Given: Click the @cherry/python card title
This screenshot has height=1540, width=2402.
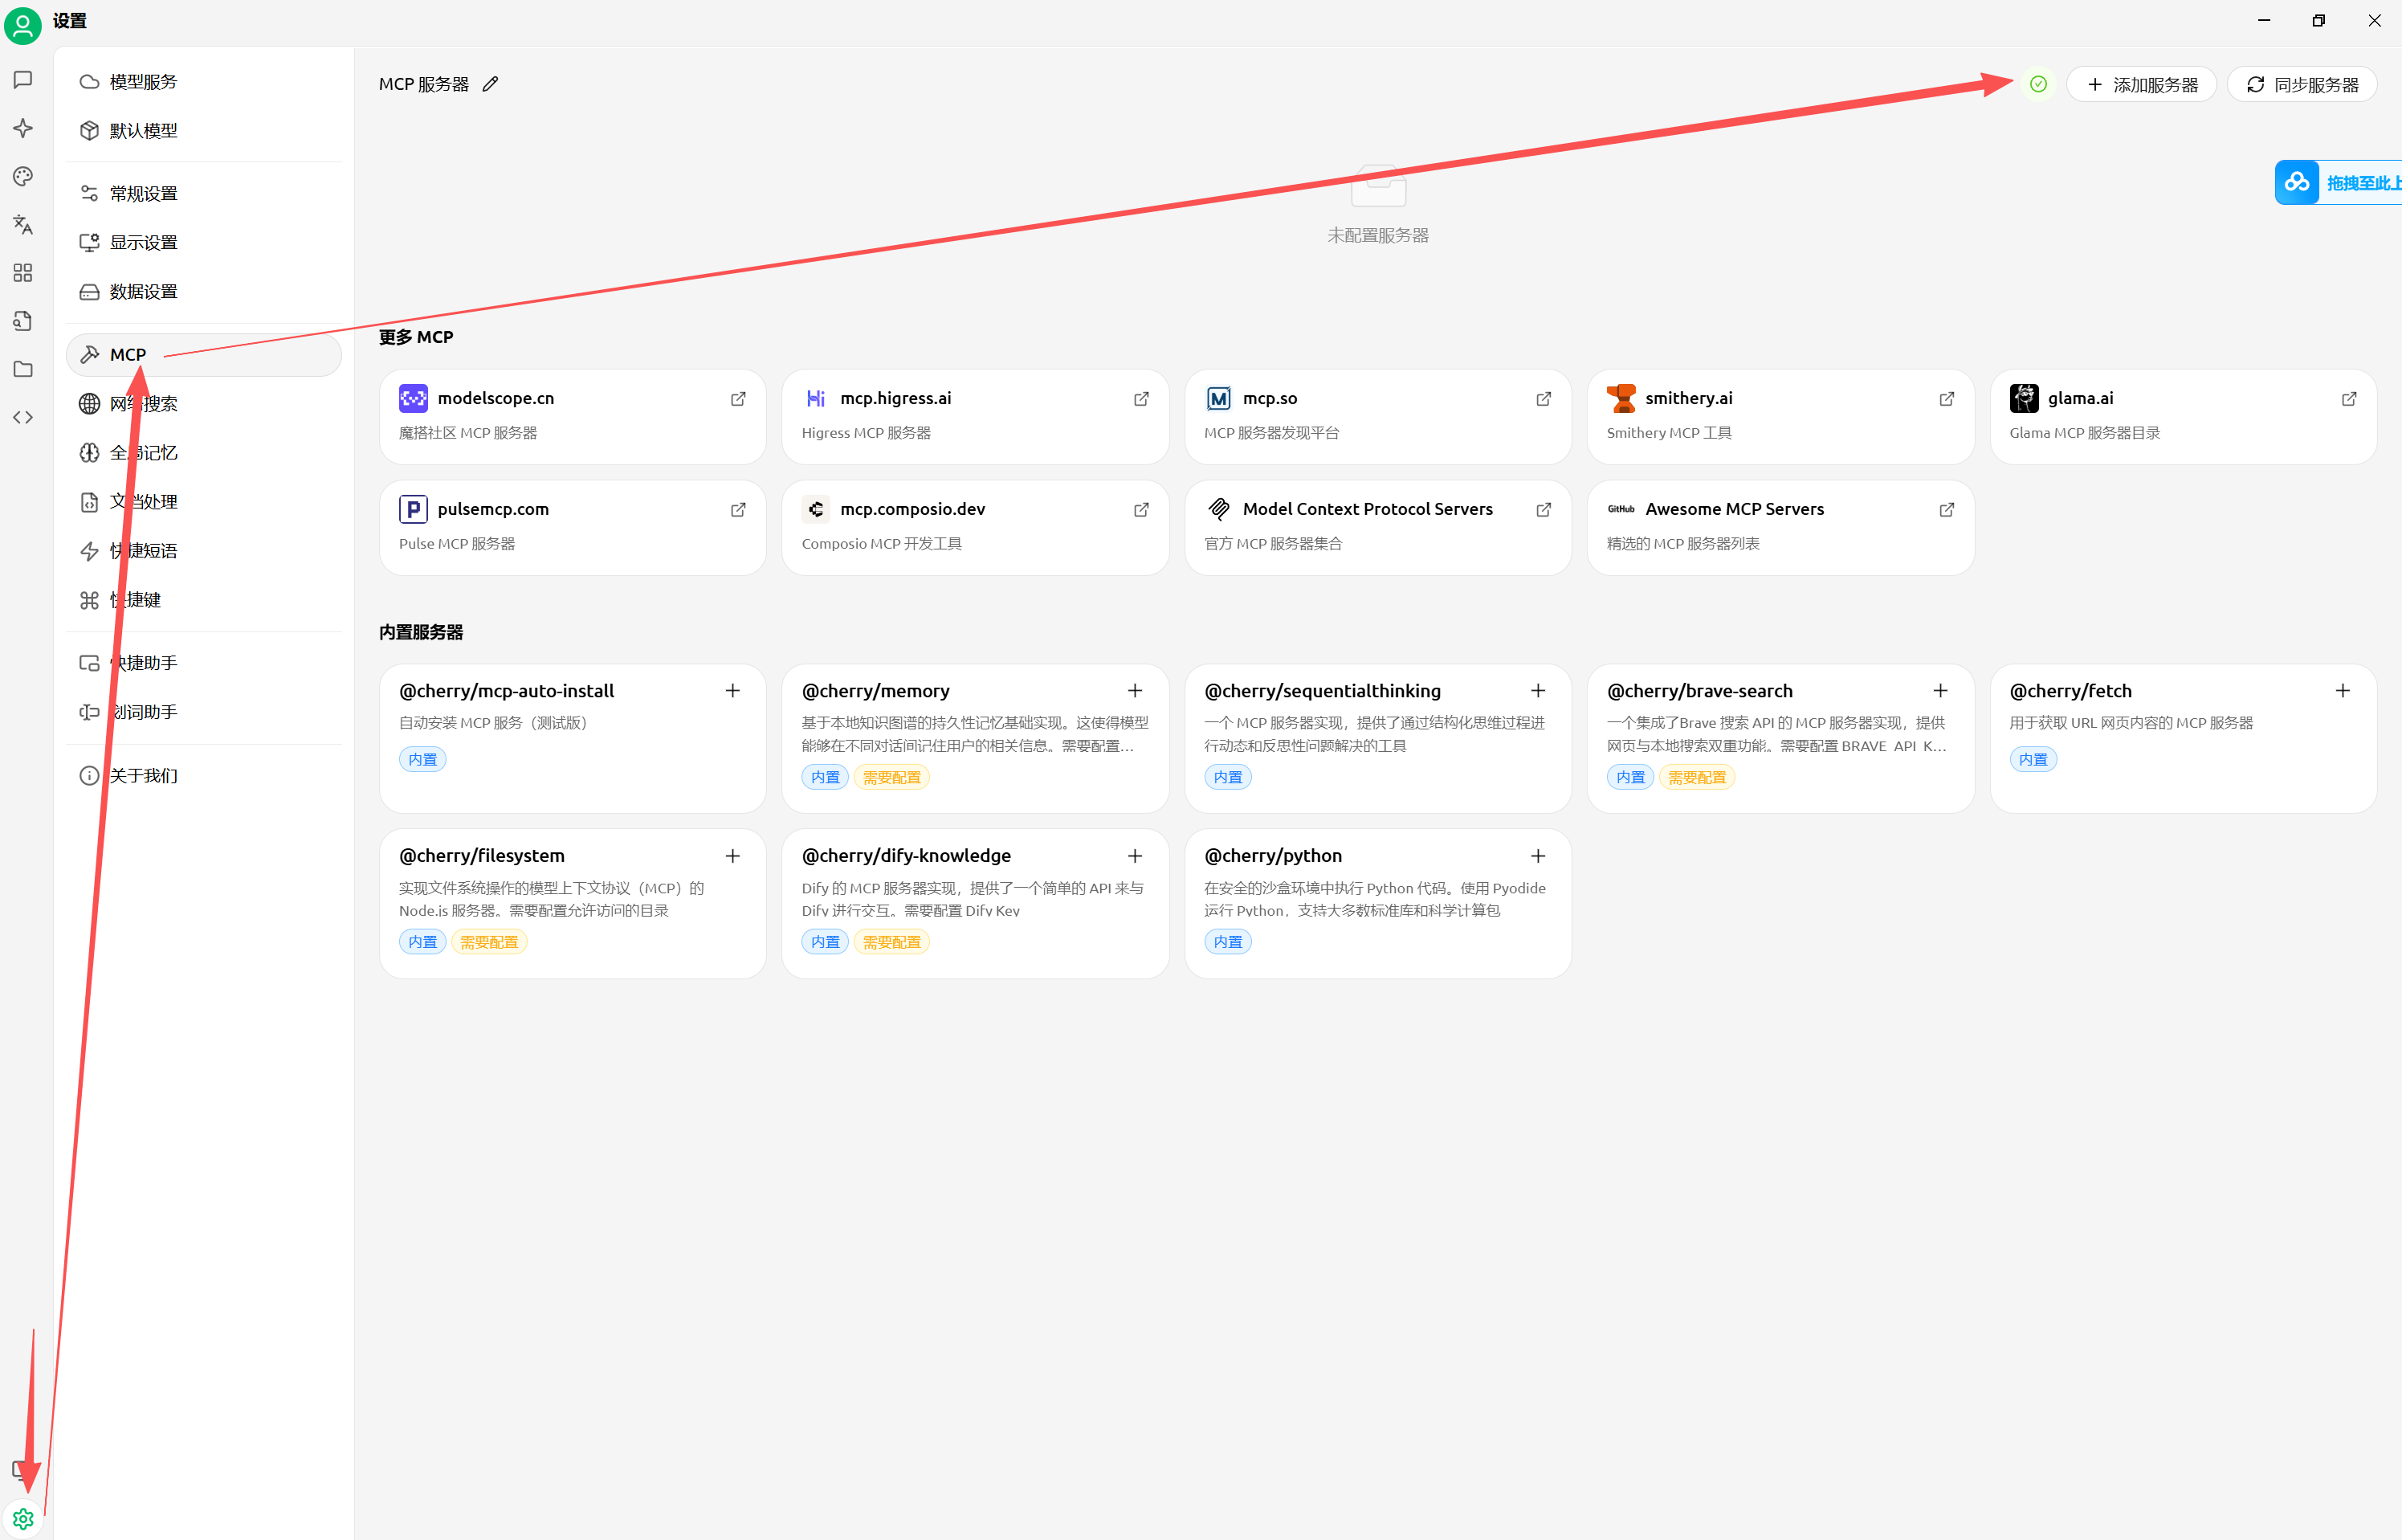Looking at the screenshot, I should 1272,856.
